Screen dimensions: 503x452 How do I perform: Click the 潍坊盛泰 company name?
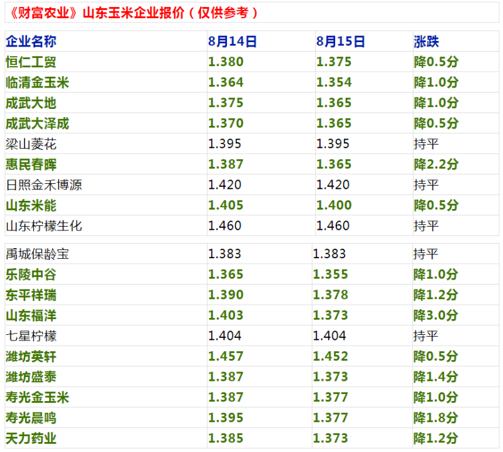tap(31, 376)
